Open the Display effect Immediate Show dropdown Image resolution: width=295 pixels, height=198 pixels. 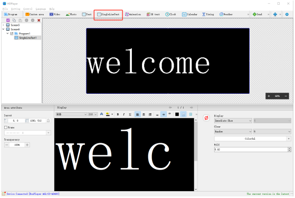[233, 121]
